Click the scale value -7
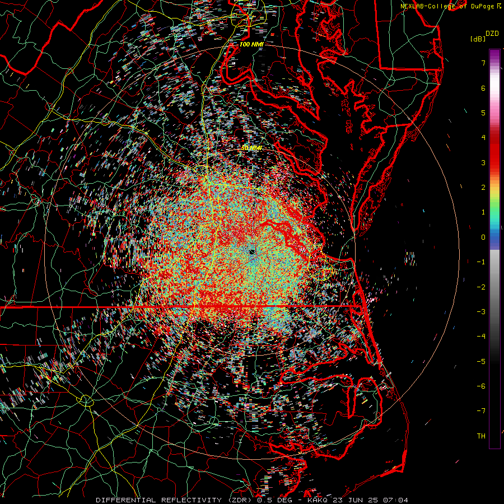504x504 pixels. 481,411
